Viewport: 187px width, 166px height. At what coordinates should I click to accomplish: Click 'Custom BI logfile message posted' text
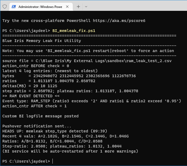(x=41, y=116)
